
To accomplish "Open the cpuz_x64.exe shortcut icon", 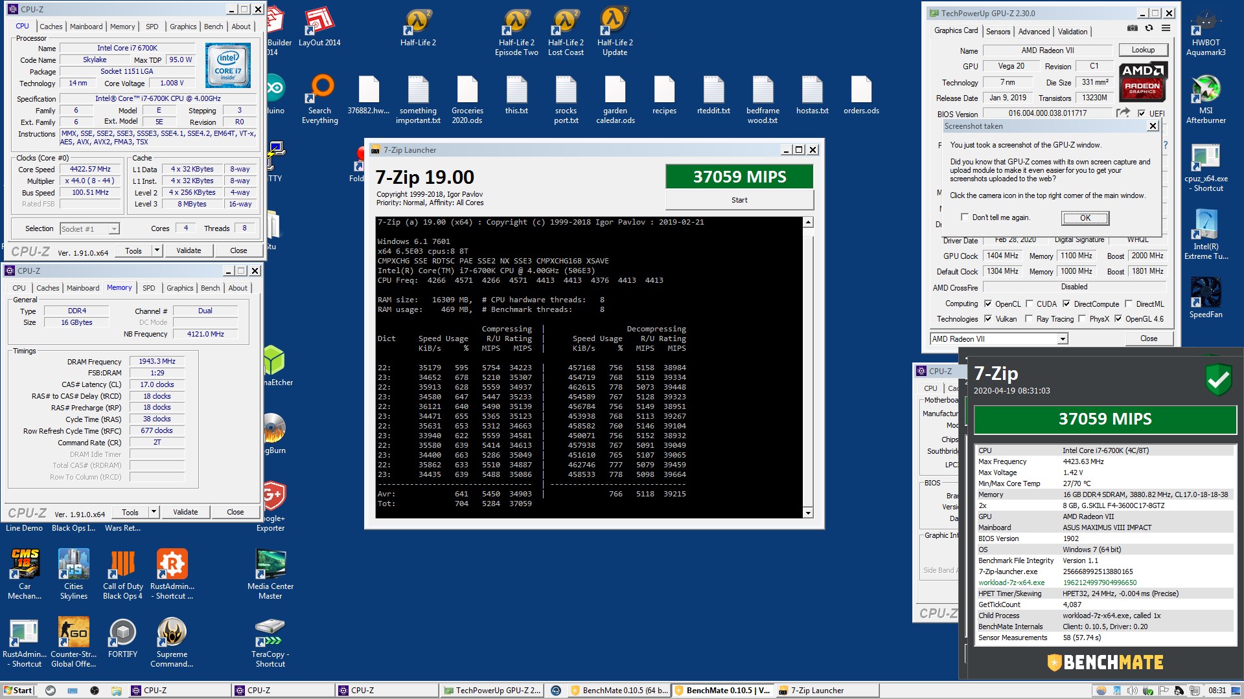I will tap(1206, 168).
